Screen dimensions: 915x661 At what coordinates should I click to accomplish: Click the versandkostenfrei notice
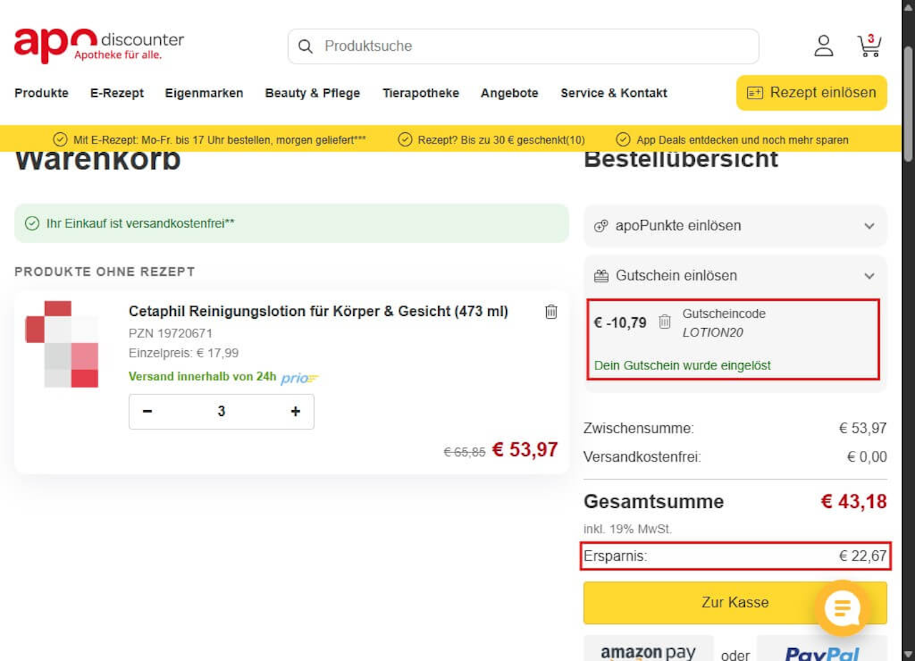pyautogui.click(x=292, y=224)
